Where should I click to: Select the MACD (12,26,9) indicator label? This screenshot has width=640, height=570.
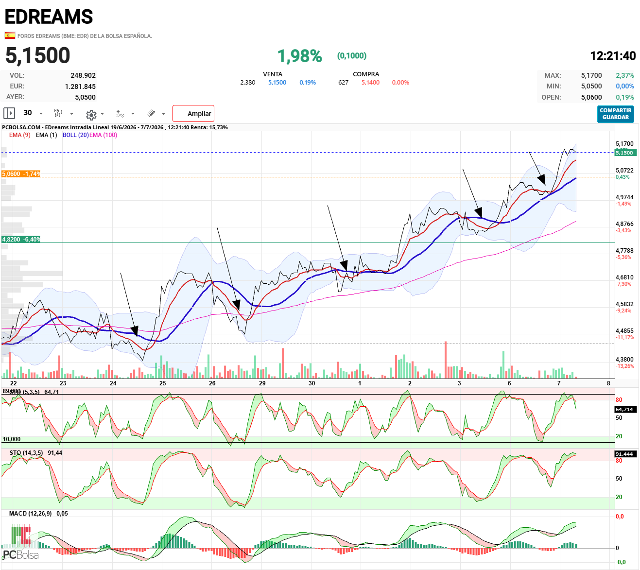click(x=31, y=514)
